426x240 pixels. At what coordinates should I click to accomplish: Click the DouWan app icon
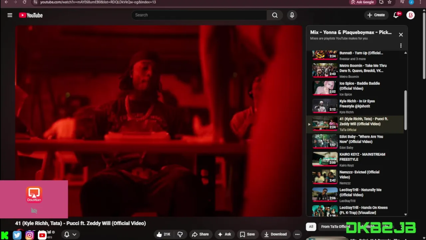click(x=34, y=195)
